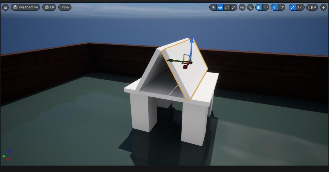The width and height of the screenshot is (329, 172).
Task: Open the Show flags menu
Action: click(x=65, y=7)
